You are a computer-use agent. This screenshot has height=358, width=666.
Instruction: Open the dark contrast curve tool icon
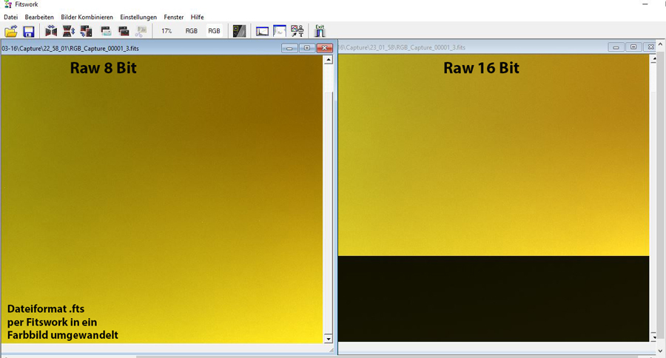pyautogui.click(x=239, y=31)
